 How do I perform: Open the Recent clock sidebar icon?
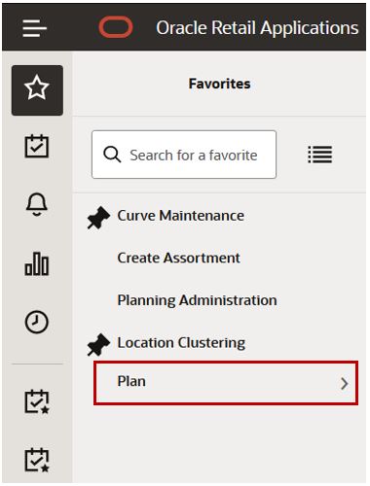click(37, 322)
